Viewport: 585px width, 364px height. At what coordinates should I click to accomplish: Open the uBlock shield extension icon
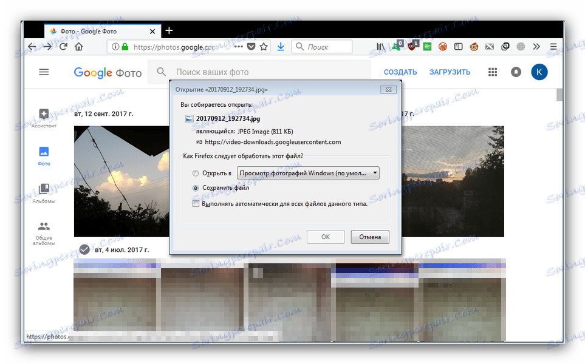coord(412,46)
